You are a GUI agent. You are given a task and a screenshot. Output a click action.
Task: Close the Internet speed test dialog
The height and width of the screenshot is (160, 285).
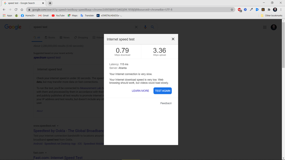point(173,39)
